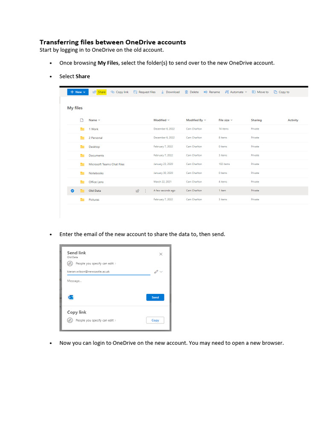
Task: Click Rename in the toolbar
Action: click(x=212, y=92)
